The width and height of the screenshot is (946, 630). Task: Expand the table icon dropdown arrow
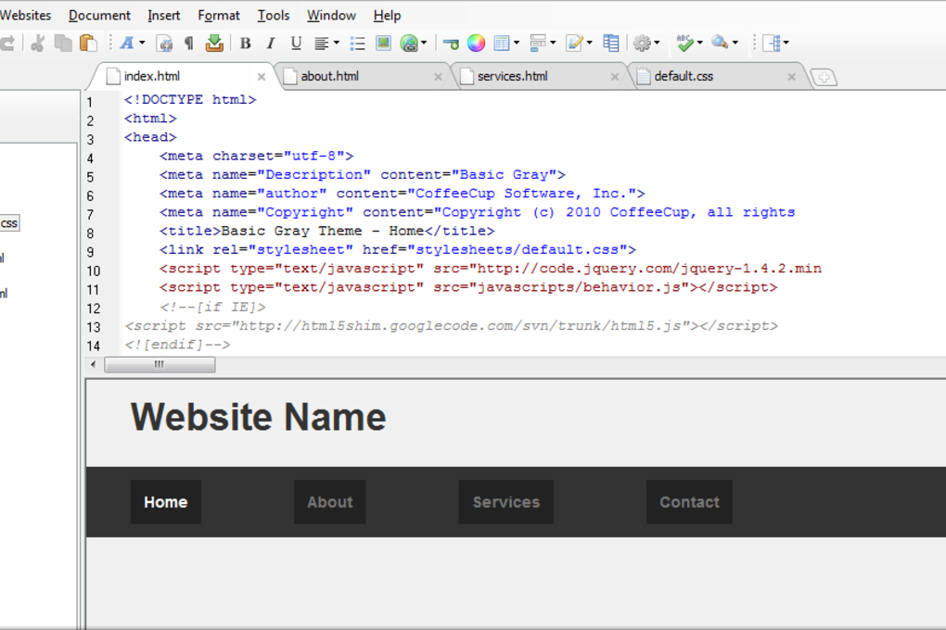(x=517, y=43)
